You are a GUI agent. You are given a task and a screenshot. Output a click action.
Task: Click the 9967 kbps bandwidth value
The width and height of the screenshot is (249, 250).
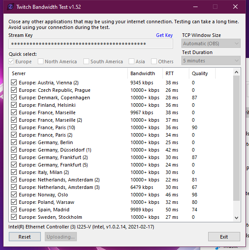[142, 112]
